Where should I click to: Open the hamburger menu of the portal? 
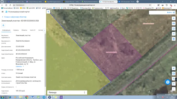pyautogui.click(x=2, y=12)
